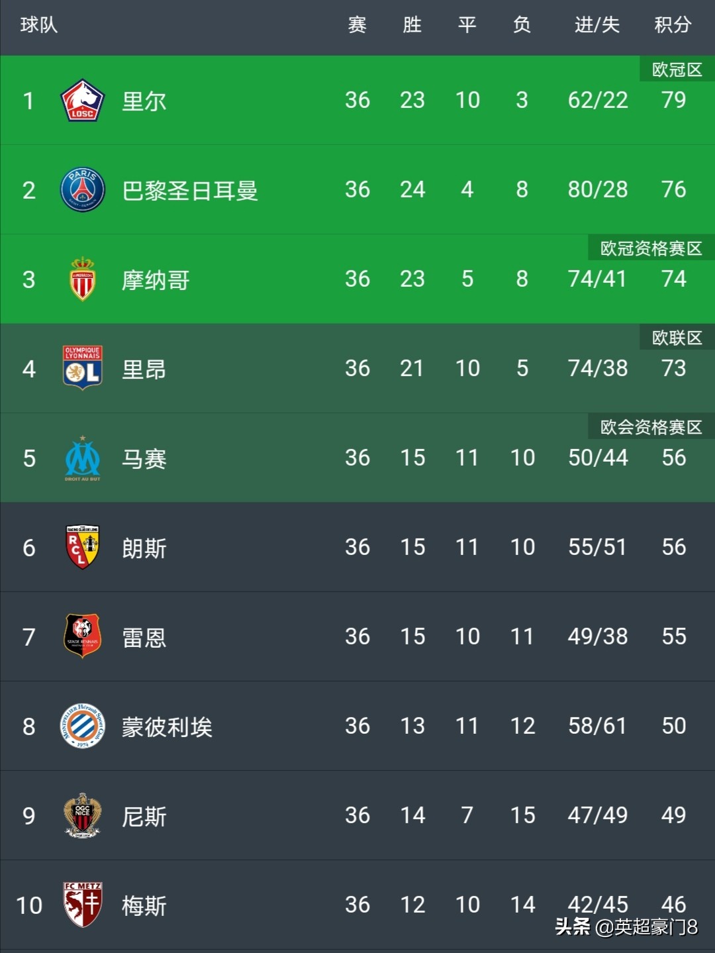
Task: Select the AS Monaco crest icon
Action: tap(82, 279)
